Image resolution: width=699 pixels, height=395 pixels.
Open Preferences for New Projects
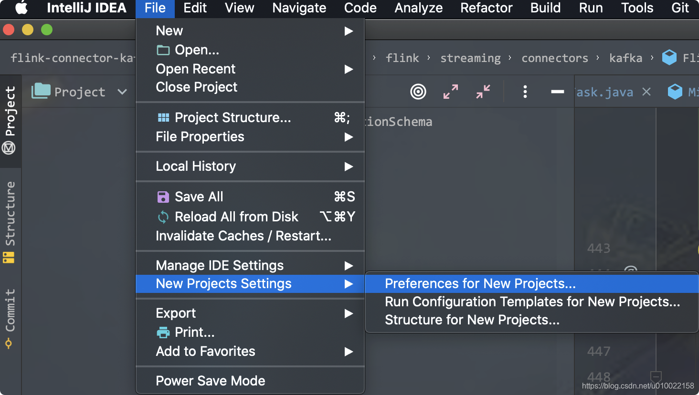(532, 284)
